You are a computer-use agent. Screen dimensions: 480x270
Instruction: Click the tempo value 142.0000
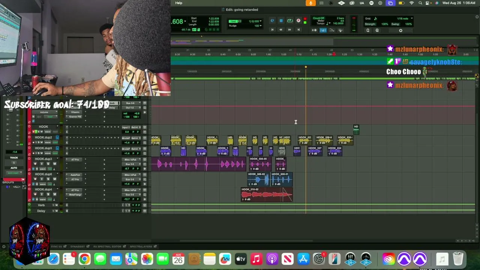tap(339, 24)
